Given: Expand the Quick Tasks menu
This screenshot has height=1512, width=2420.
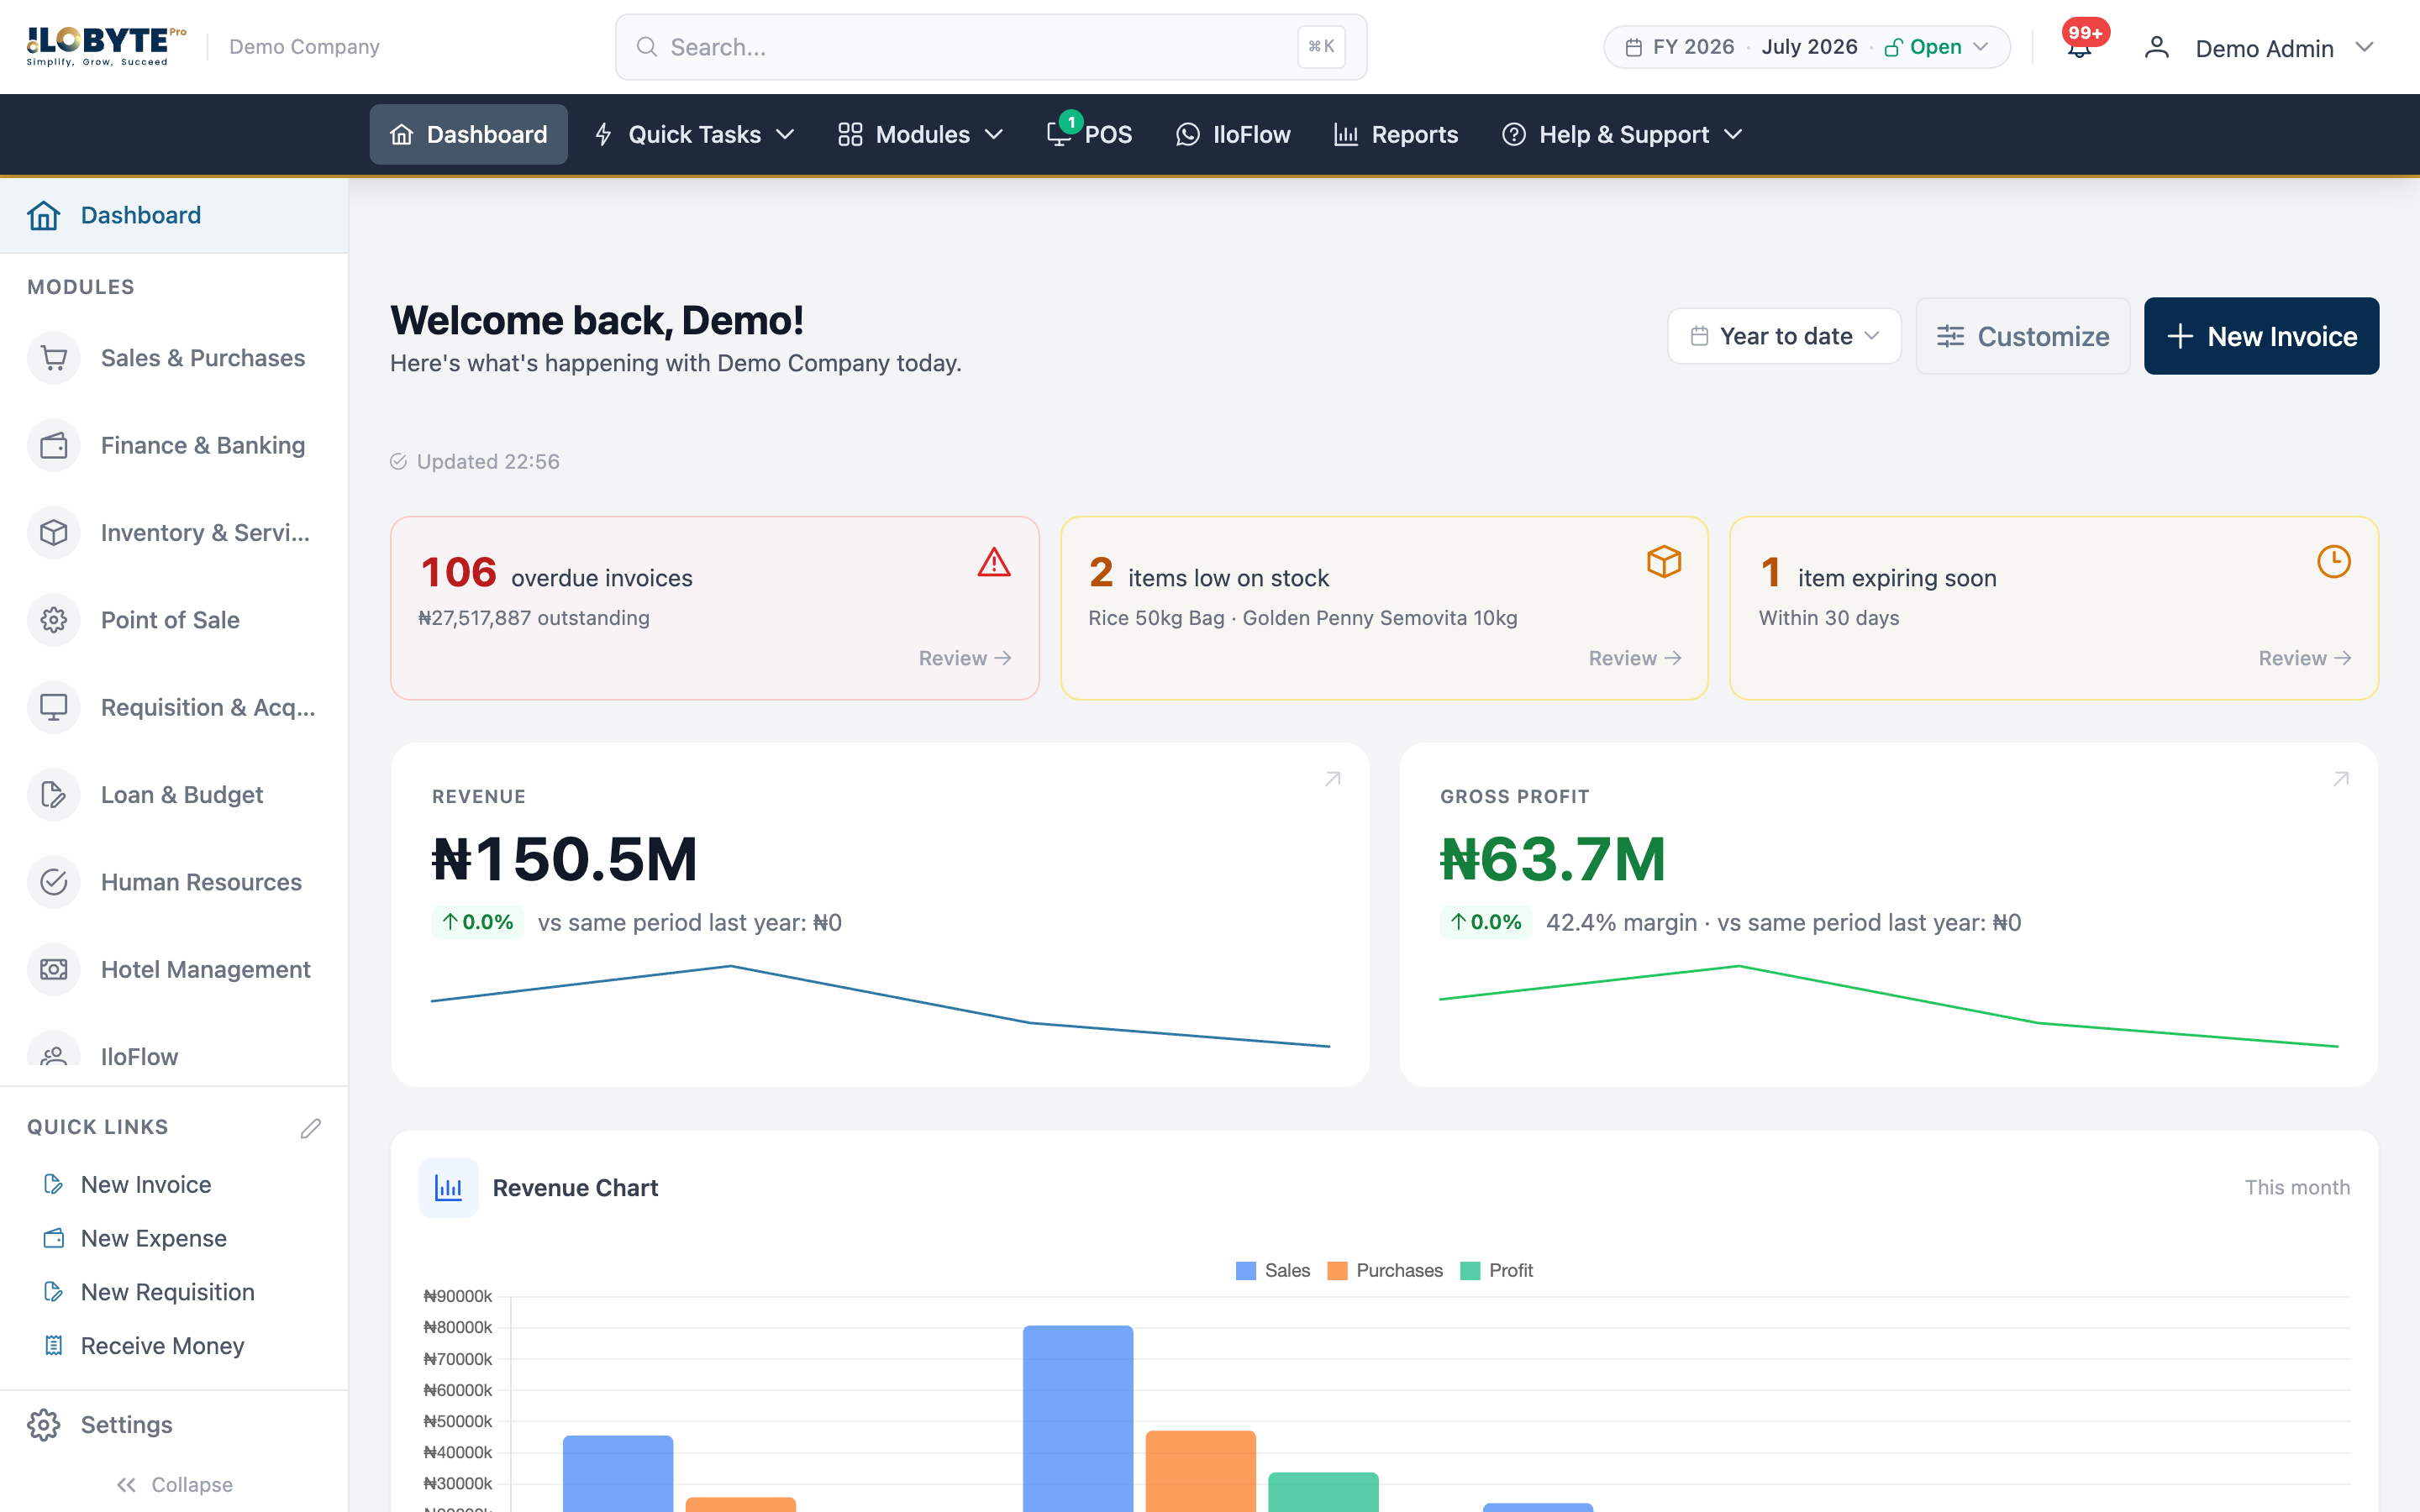Looking at the screenshot, I should point(694,134).
